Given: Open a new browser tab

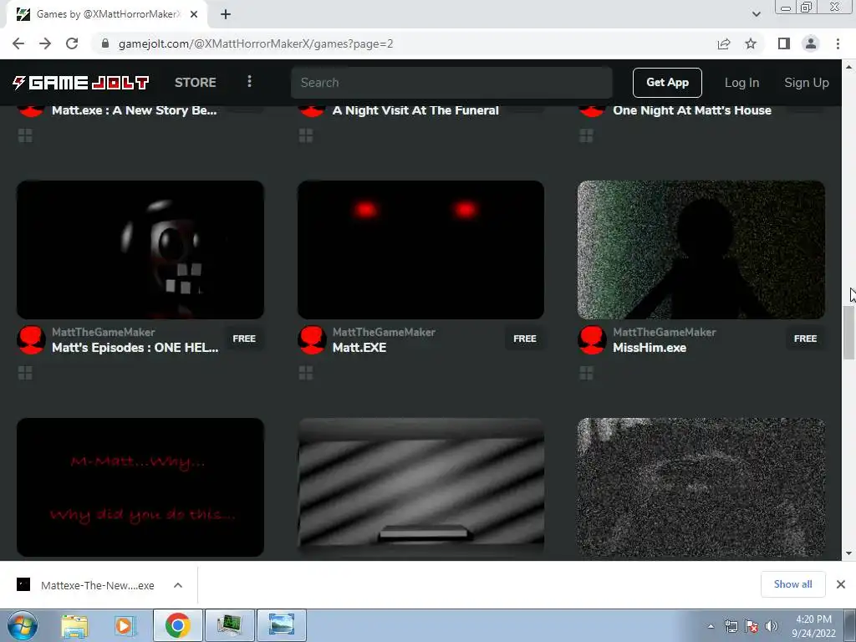Looking at the screenshot, I should click(x=226, y=14).
